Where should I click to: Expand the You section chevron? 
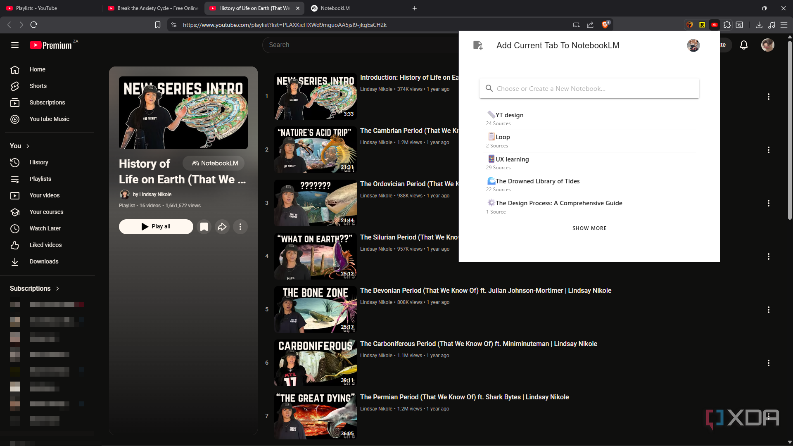tap(28, 146)
